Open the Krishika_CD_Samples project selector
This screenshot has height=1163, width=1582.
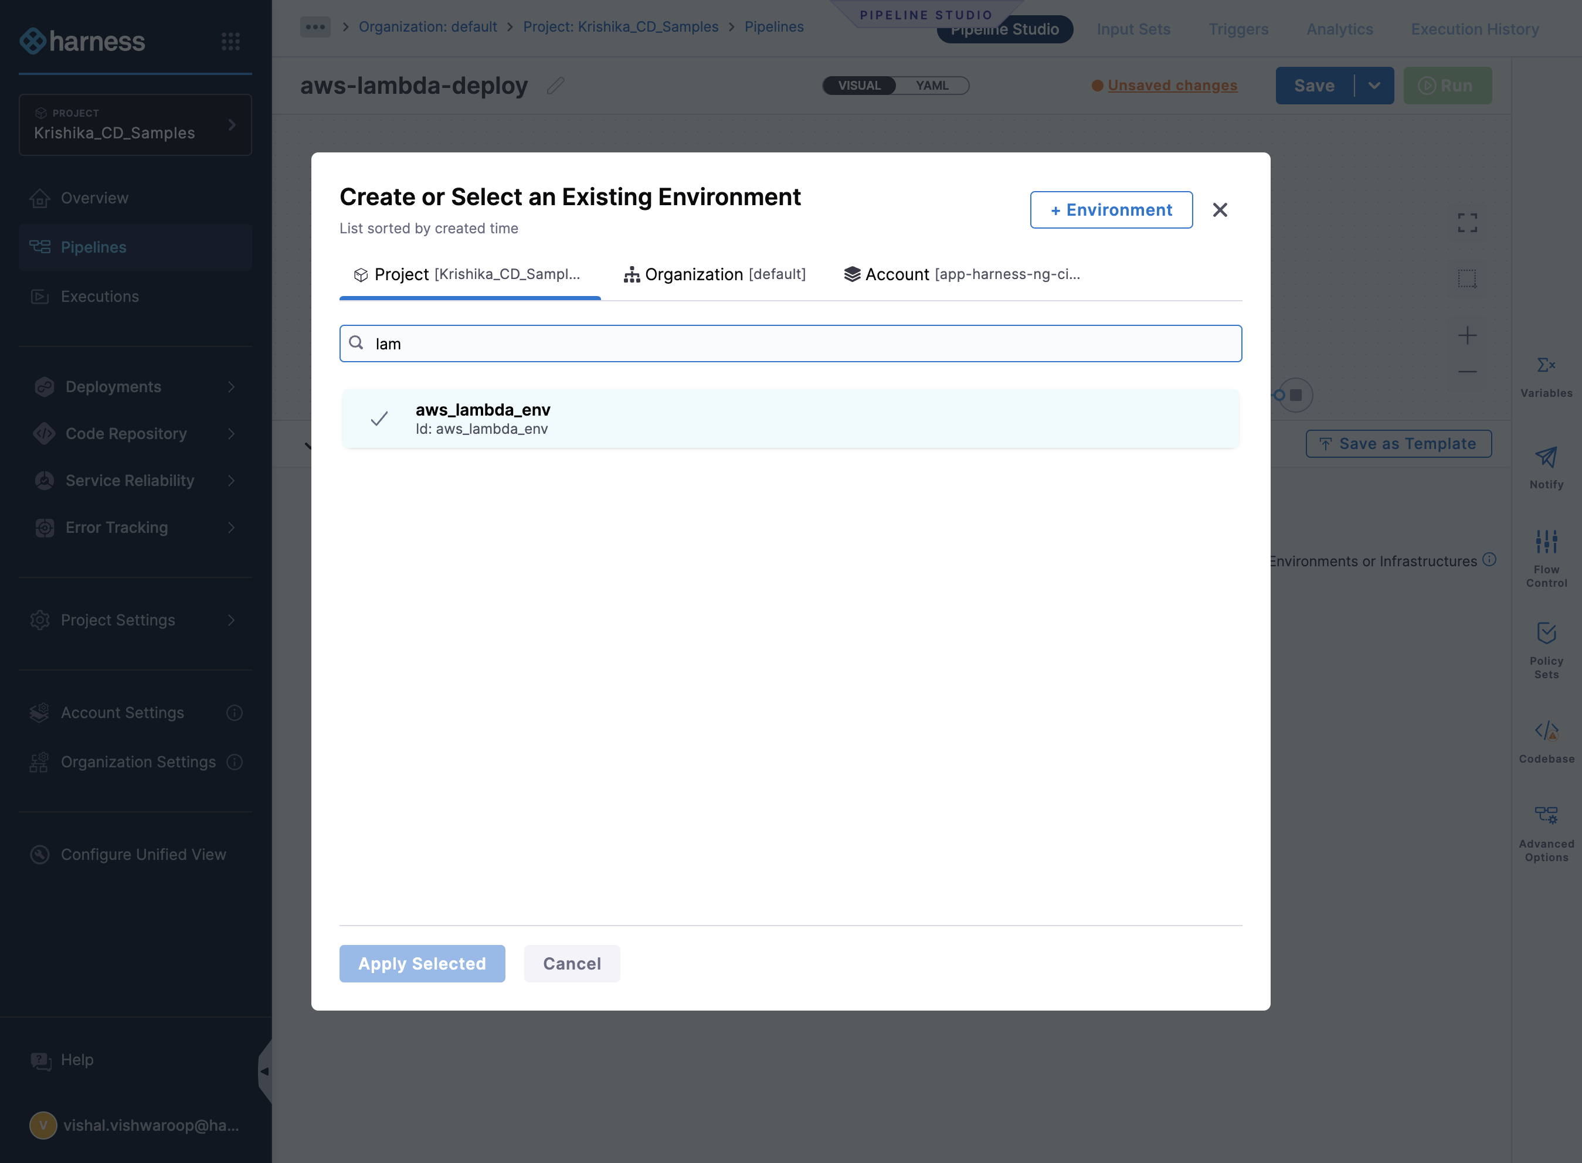pos(135,125)
